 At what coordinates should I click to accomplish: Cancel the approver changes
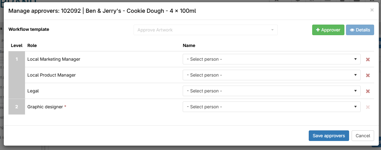point(363,136)
